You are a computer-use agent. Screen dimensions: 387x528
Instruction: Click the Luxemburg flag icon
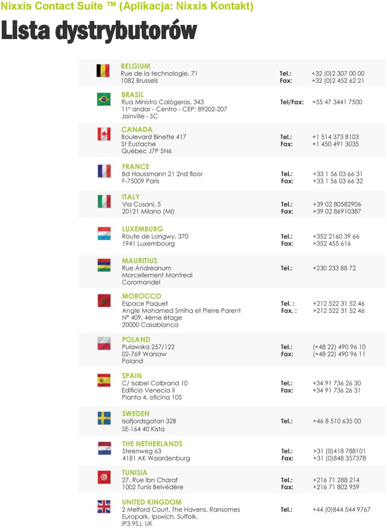(104, 234)
